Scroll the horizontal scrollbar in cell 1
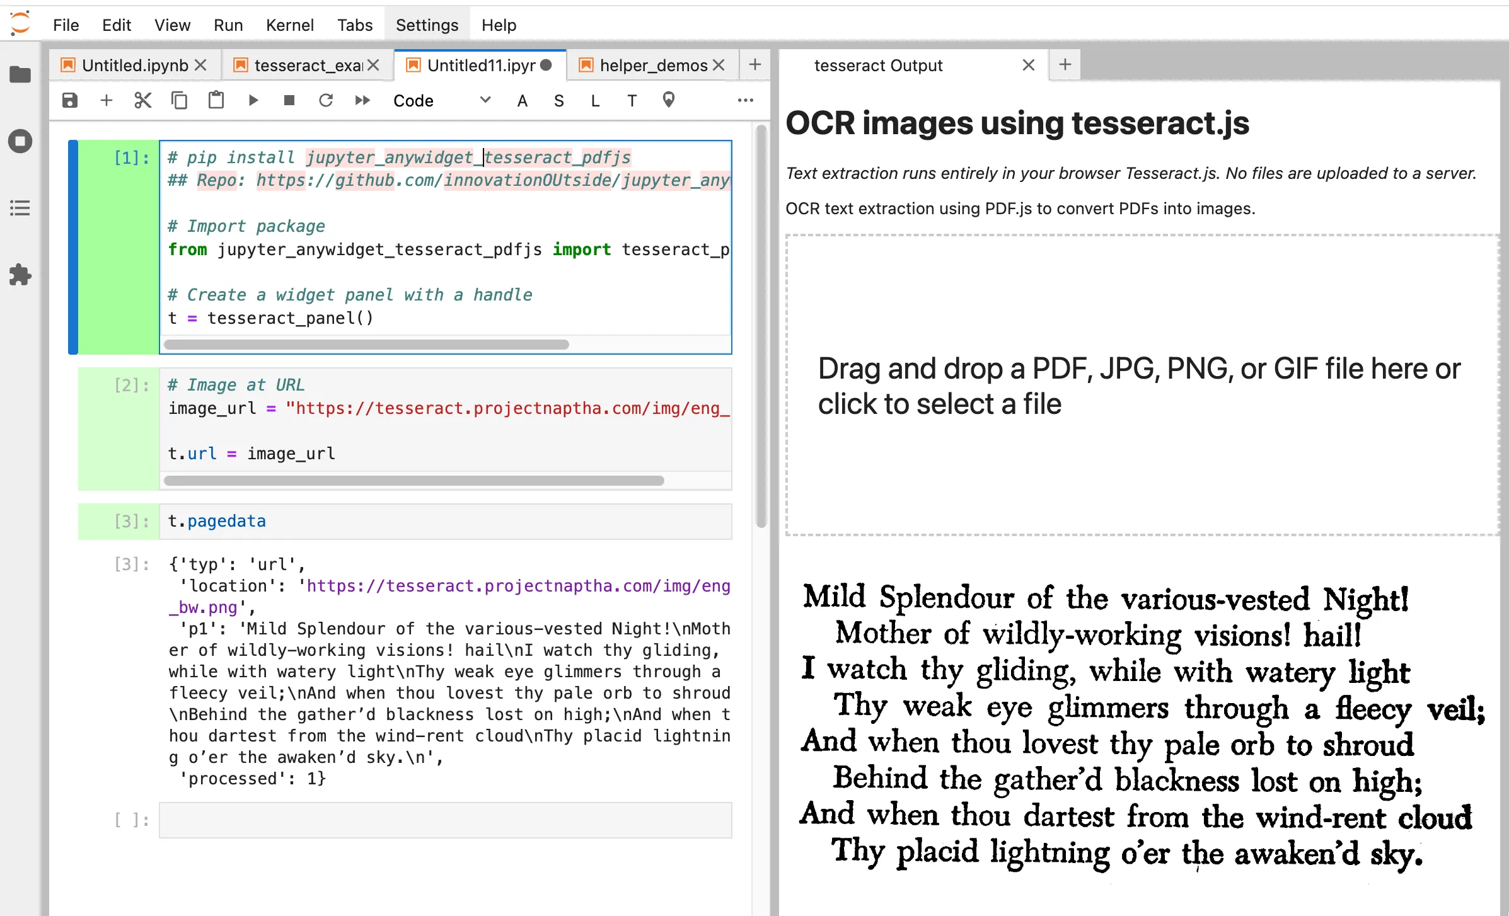This screenshot has height=916, width=1509. point(366,344)
